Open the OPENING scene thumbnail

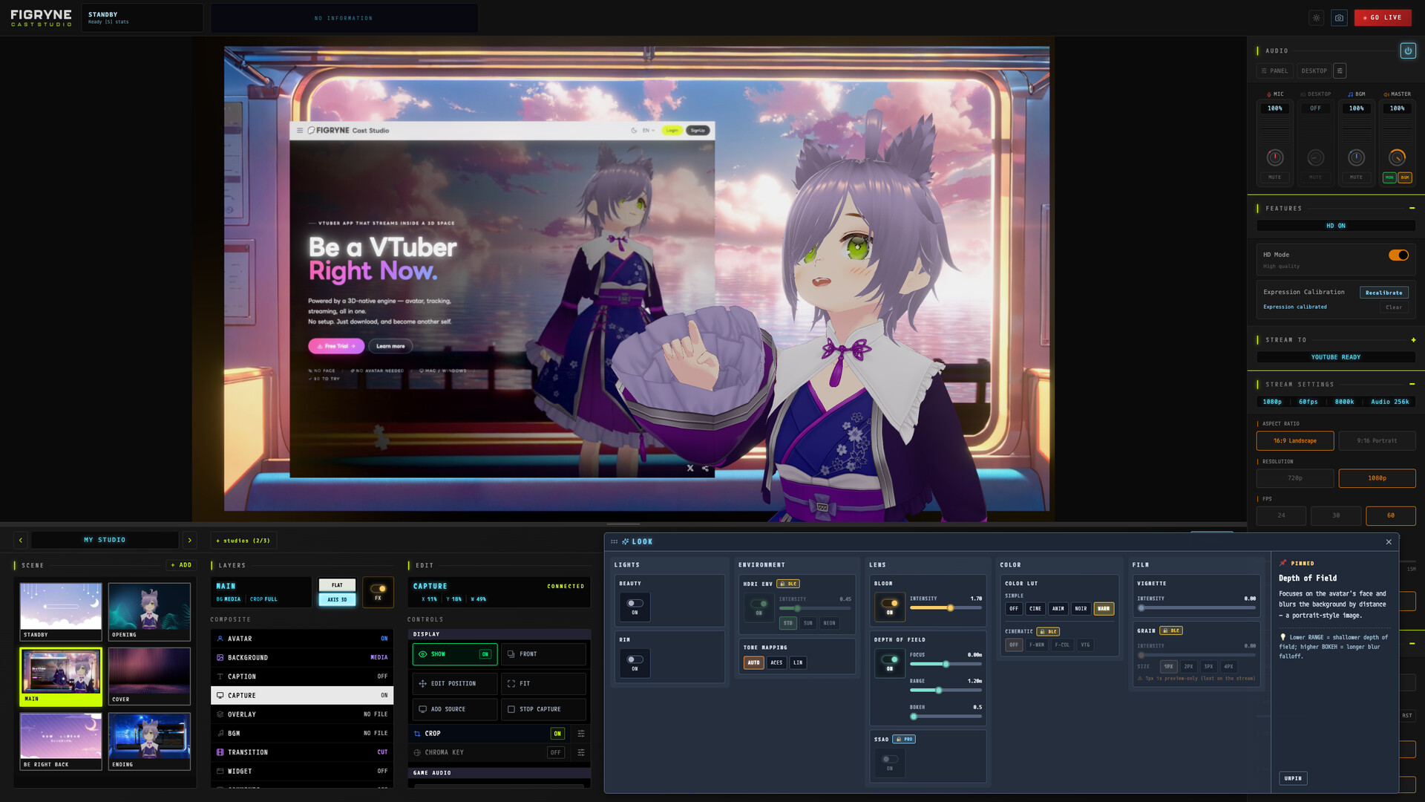pyautogui.click(x=149, y=611)
